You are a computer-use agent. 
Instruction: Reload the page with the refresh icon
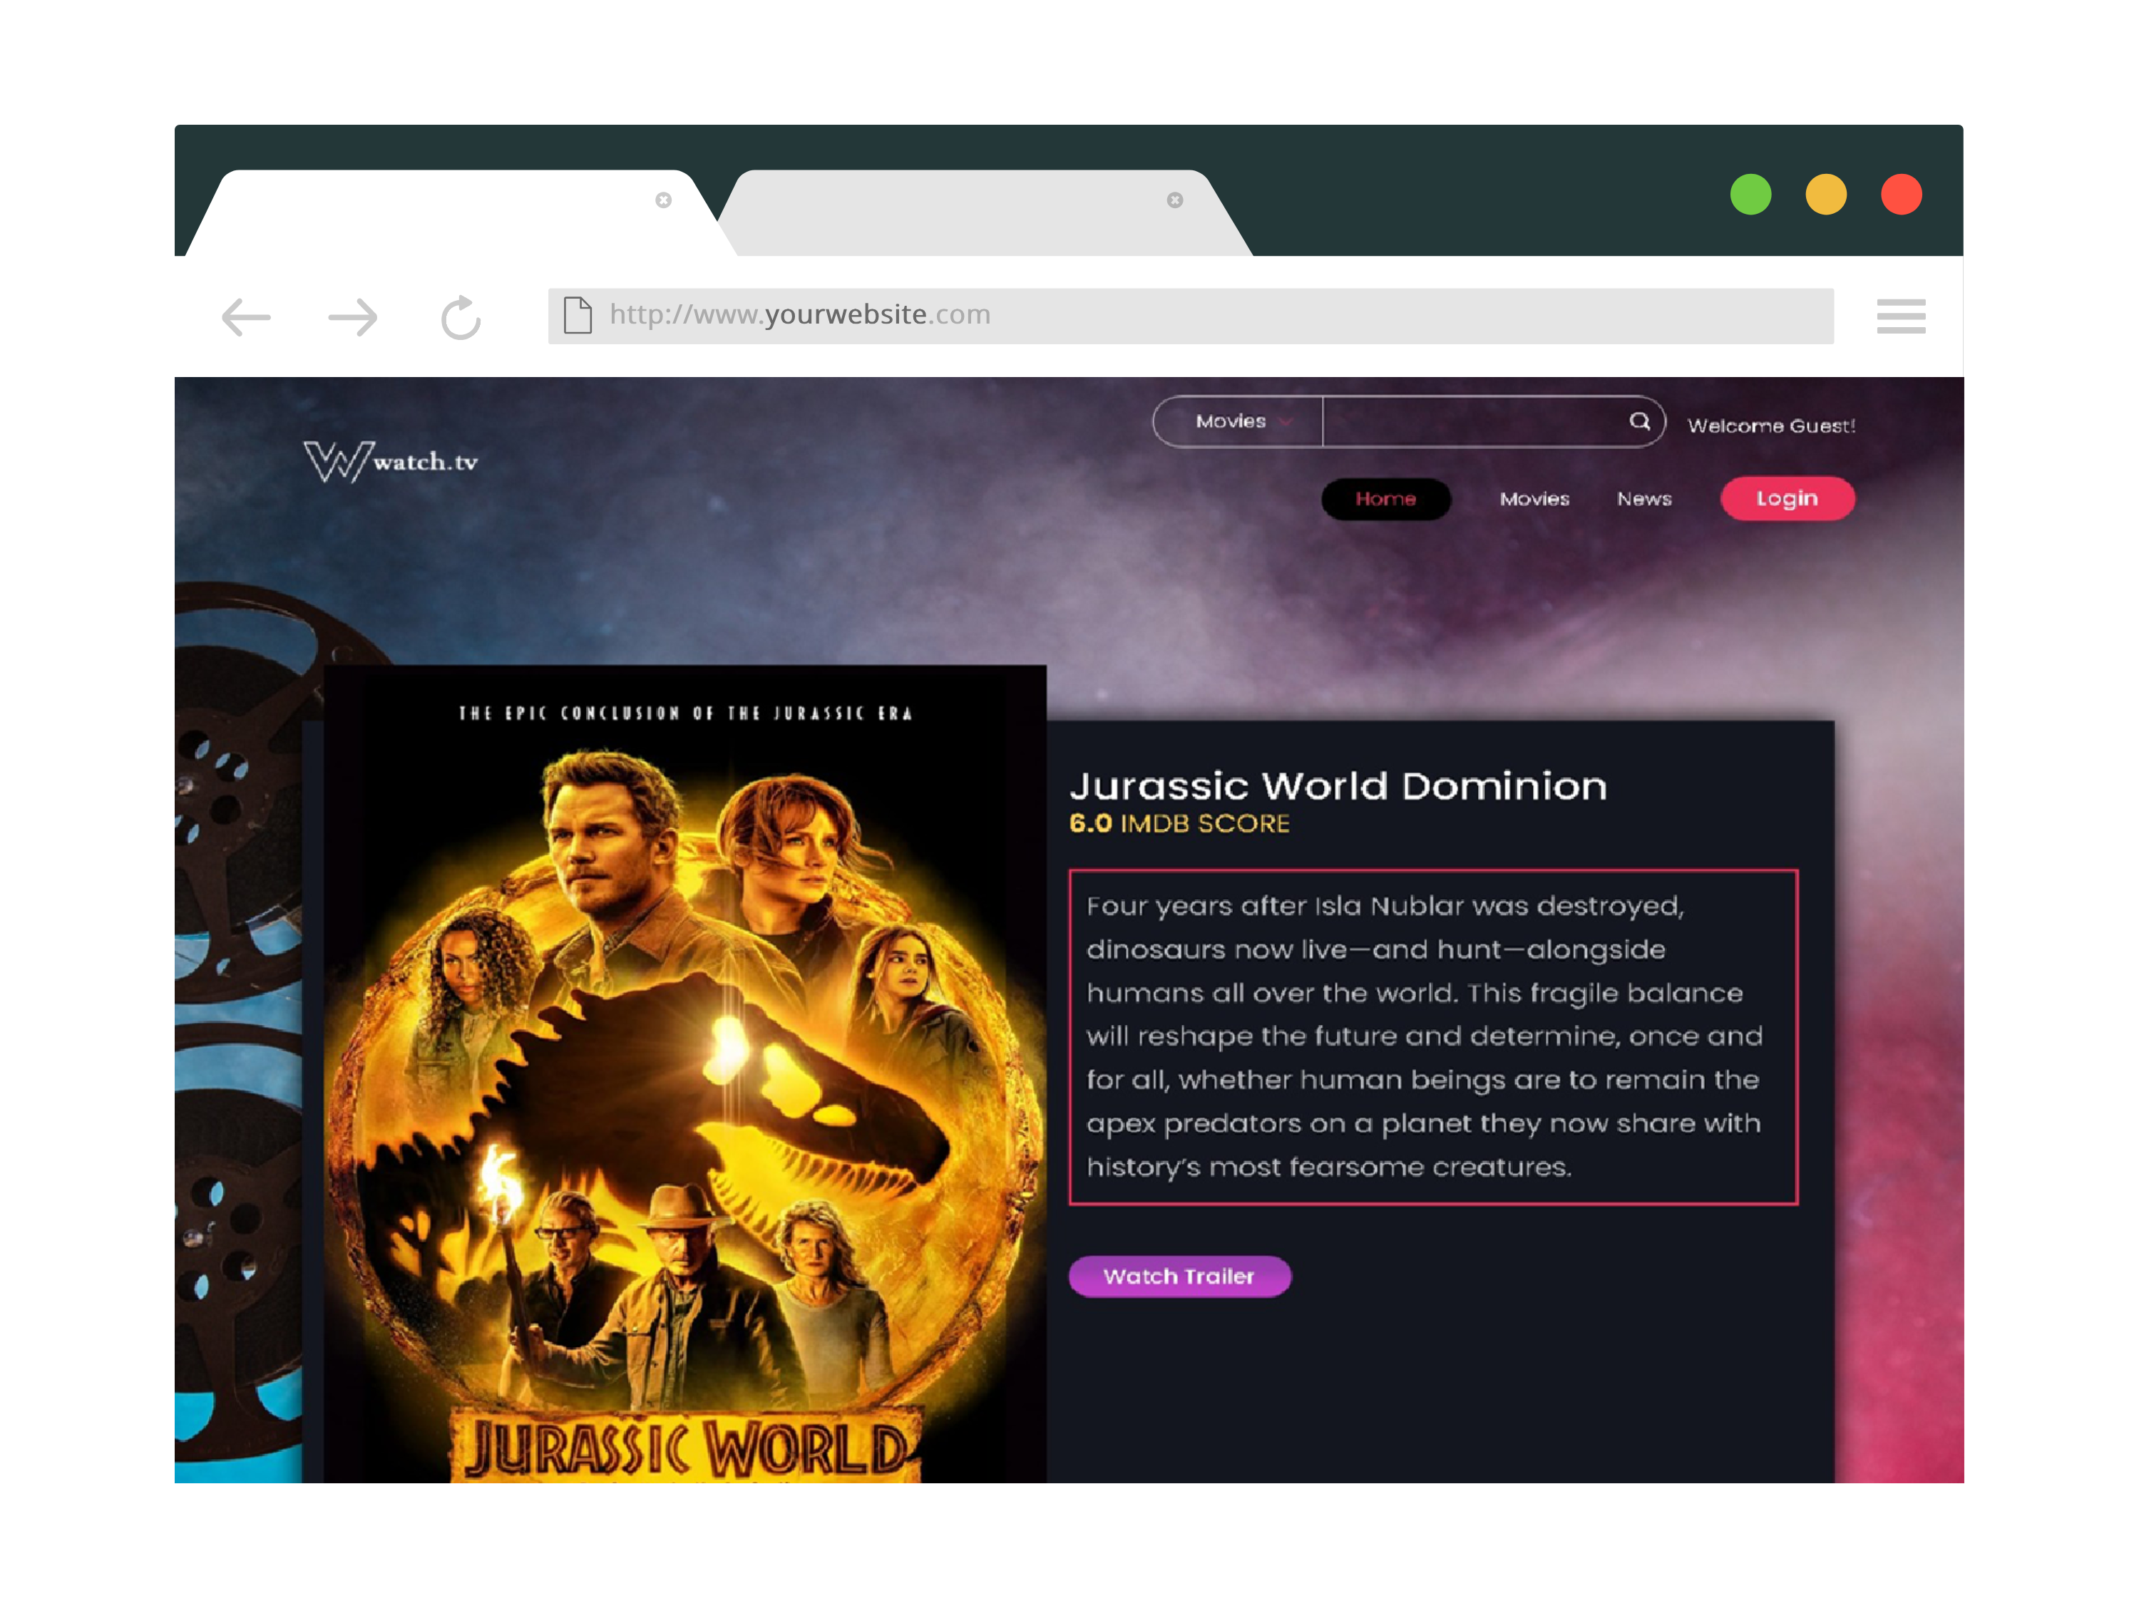(x=461, y=317)
